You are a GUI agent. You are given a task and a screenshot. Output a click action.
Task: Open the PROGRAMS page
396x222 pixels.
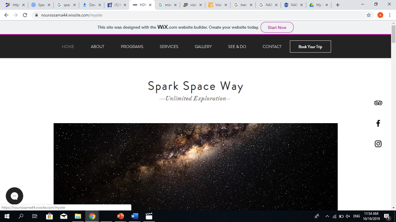tap(132, 46)
